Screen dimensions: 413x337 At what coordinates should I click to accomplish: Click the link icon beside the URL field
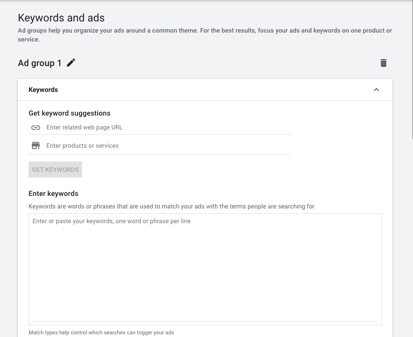tap(36, 128)
